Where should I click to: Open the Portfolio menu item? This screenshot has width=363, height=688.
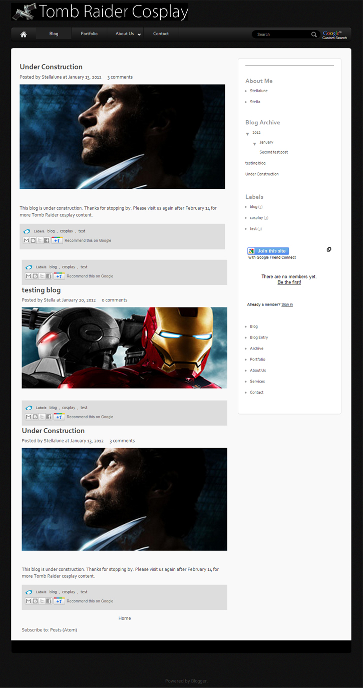click(x=89, y=34)
